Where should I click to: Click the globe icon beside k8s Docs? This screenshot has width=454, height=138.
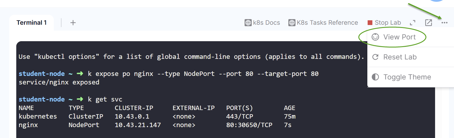pos(248,23)
